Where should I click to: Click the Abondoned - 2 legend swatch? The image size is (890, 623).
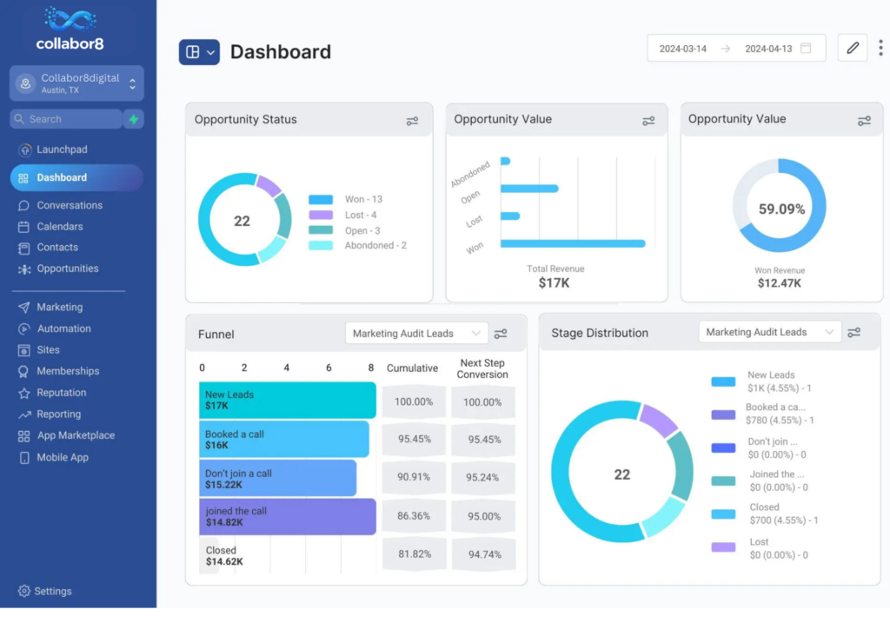pyautogui.click(x=321, y=246)
